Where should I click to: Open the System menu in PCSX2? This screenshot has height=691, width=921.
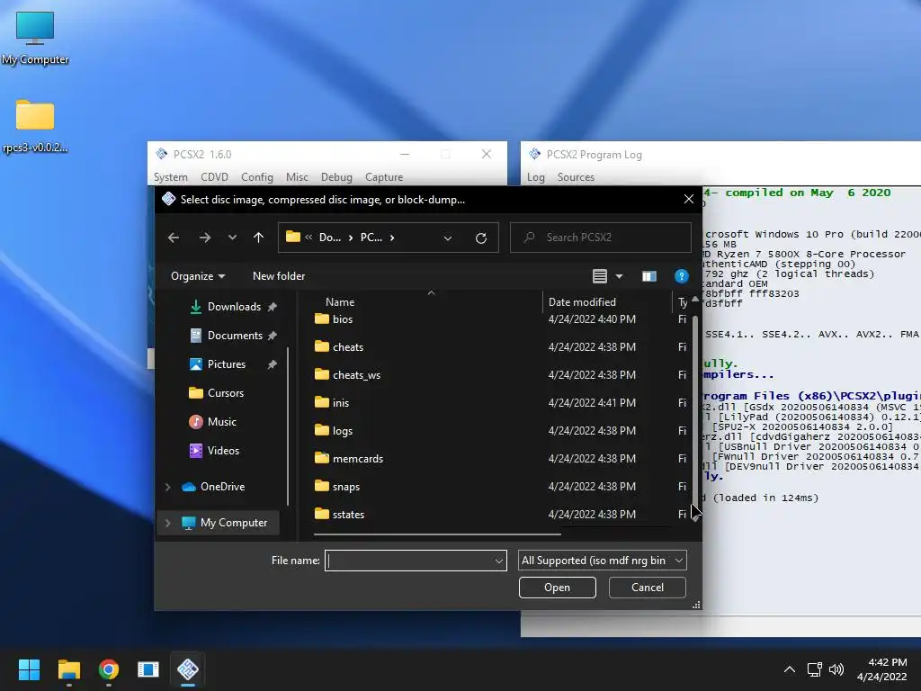(x=170, y=177)
